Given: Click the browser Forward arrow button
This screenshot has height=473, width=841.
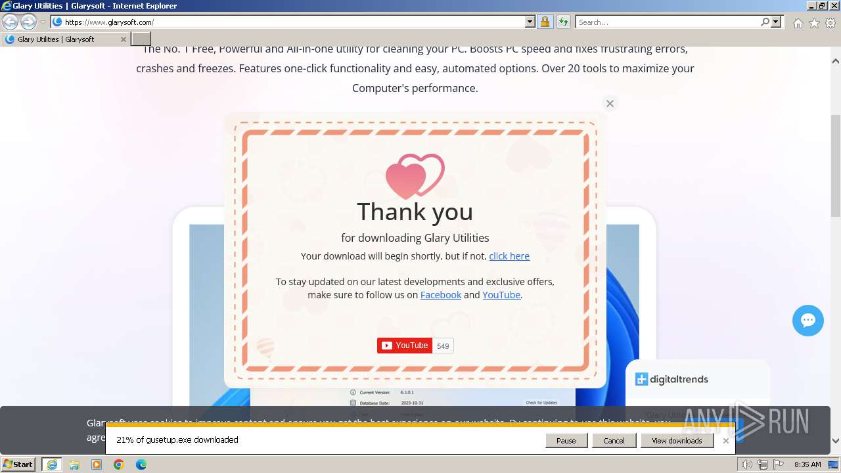Looking at the screenshot, I should [x=28, y=22].
